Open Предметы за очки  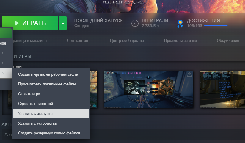pyautogui.click(x=180, y=41)
